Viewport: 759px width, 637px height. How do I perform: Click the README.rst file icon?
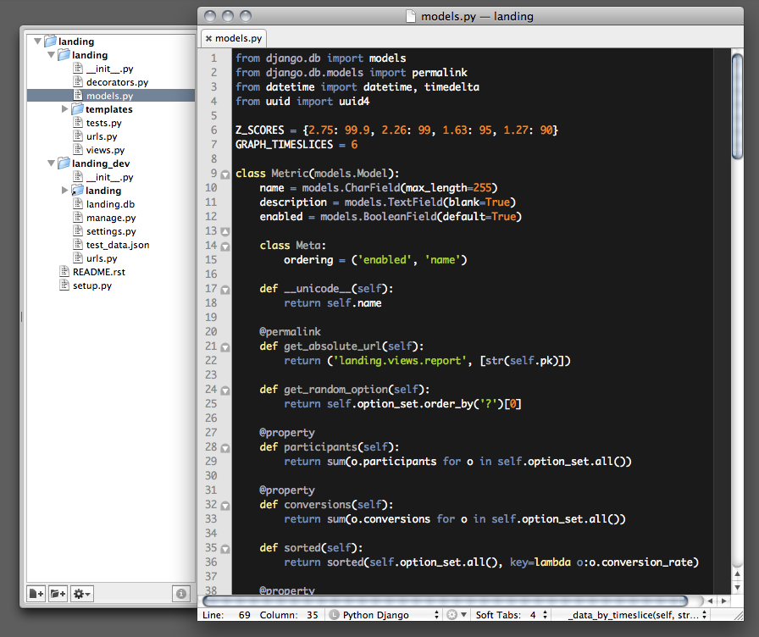coord(64,271)
